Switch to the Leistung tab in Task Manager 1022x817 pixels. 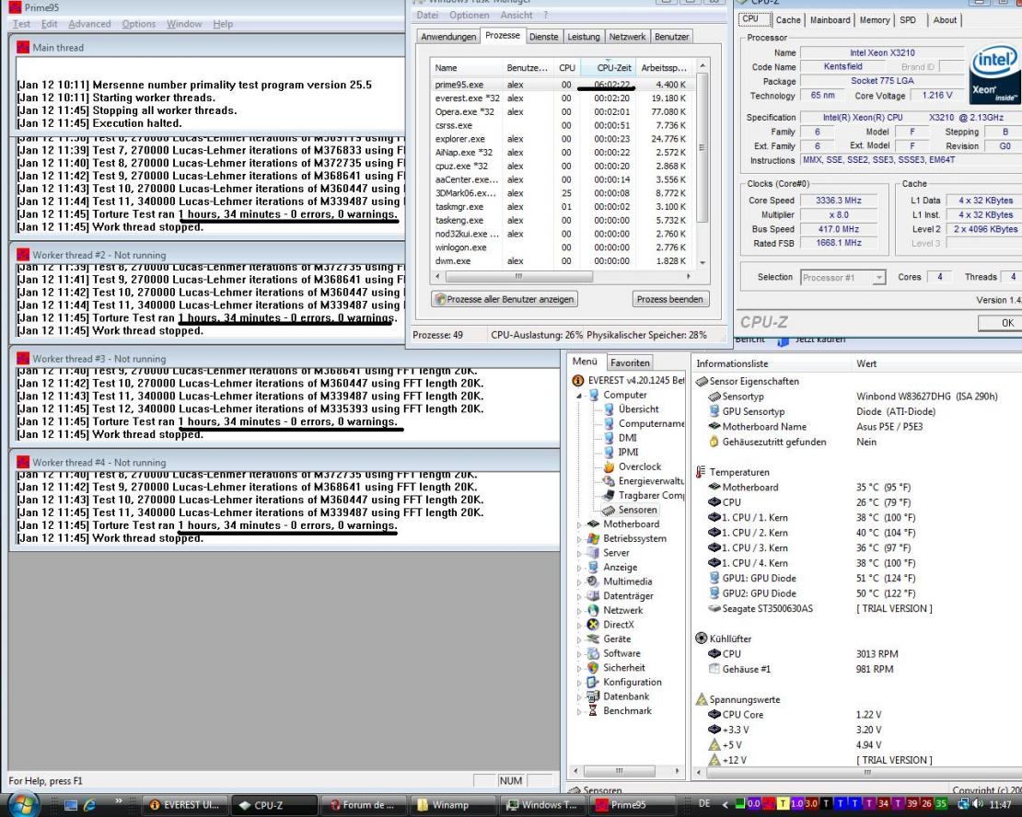(x=584, y=37)
